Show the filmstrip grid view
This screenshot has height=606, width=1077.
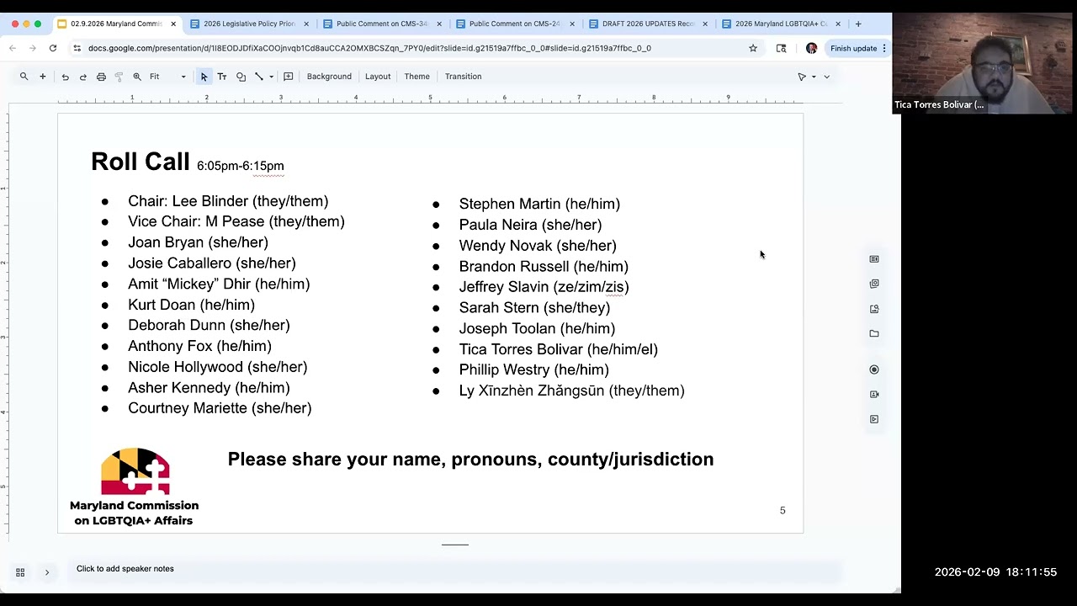(x=20, y=572)
